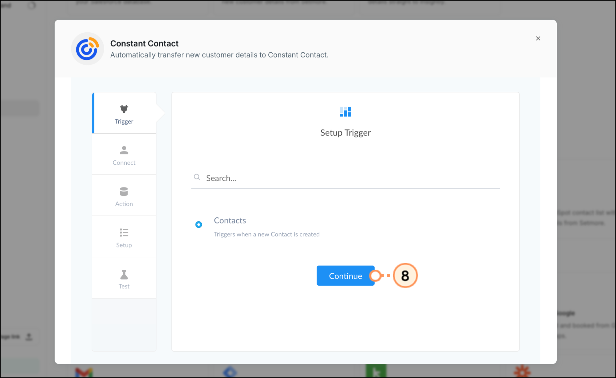This screenshot has height=378, width=616.
Task: Click the magnifier search icon
Action: coord(197,177)
